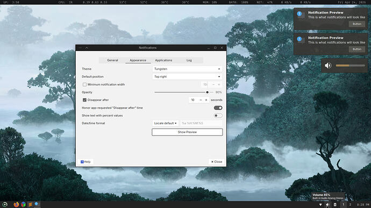Click the volume tray icon
Screen dimensions: 371x208
pyautogui.click(x=327, y=205)
